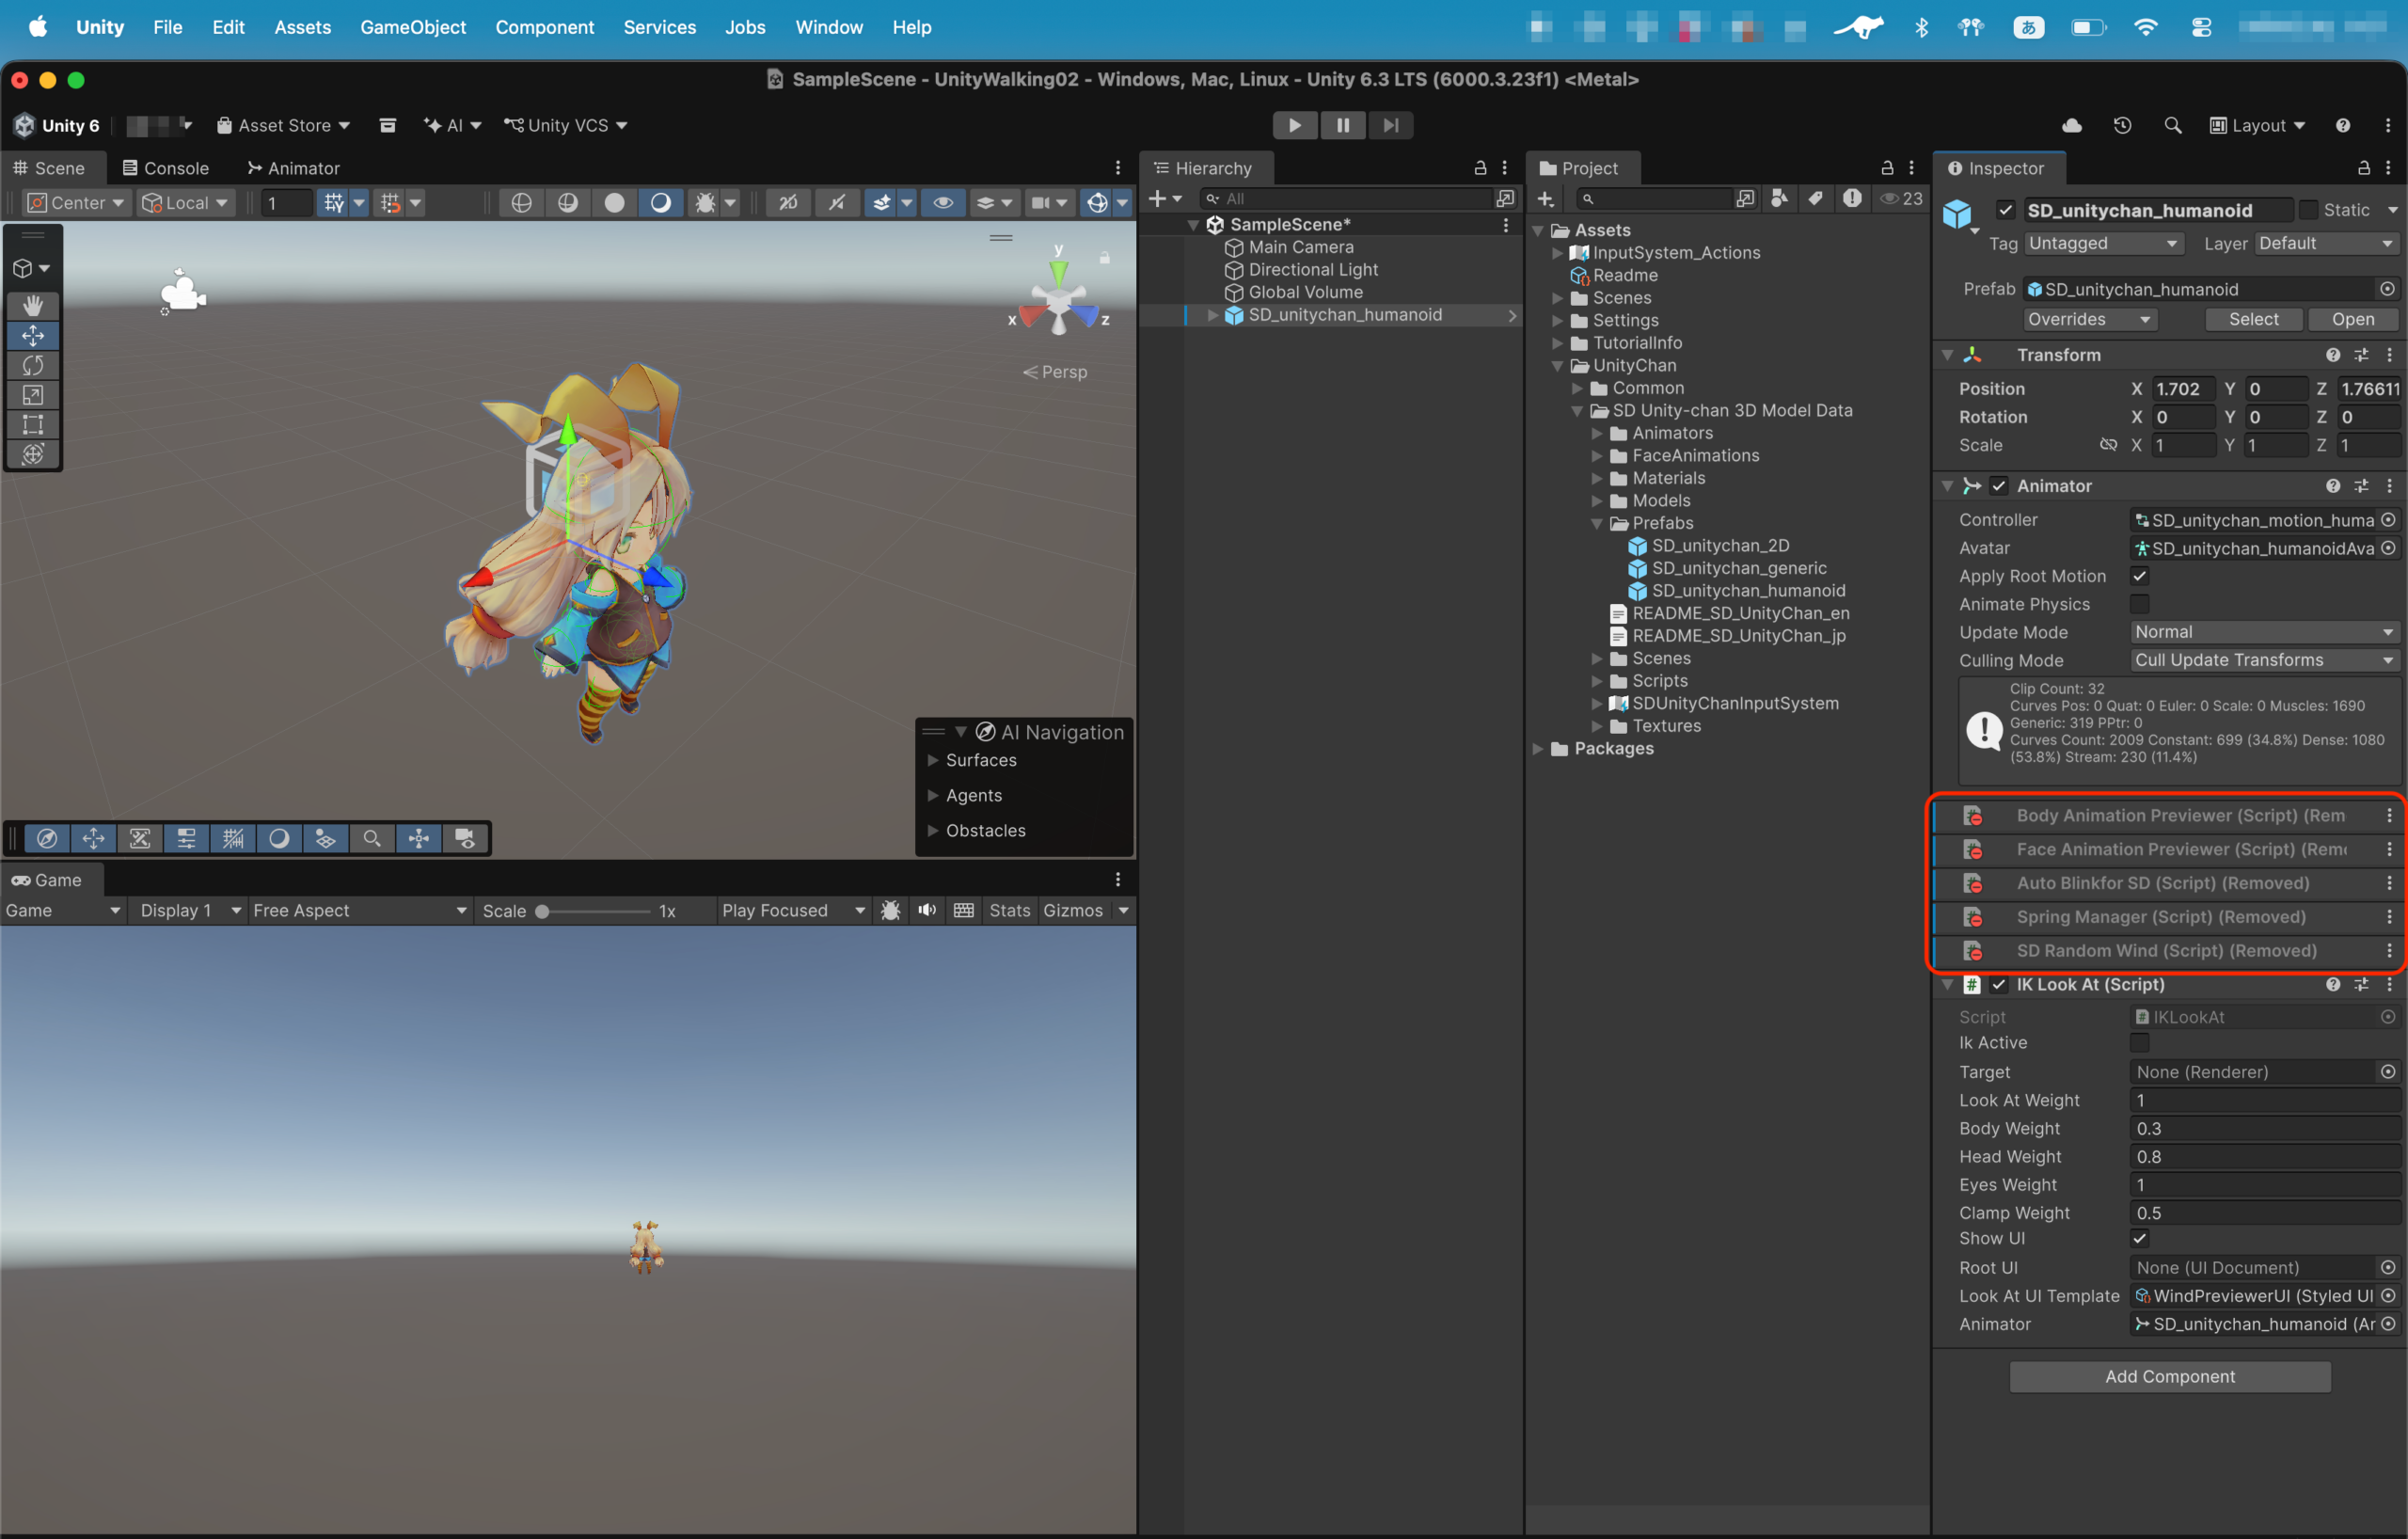2408x1539 pixels.
Task: Open the Update Mode dropdown
Action: click(2265, 632)
